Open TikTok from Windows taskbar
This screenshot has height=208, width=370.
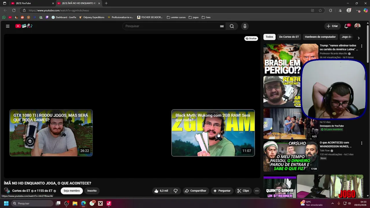coord(109,203)
